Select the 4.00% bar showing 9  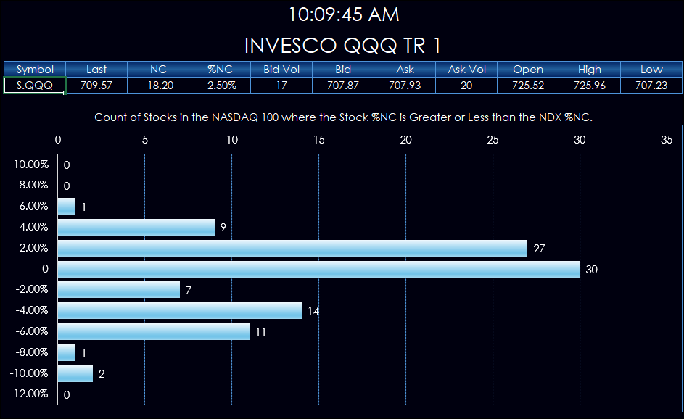(136, 227)
